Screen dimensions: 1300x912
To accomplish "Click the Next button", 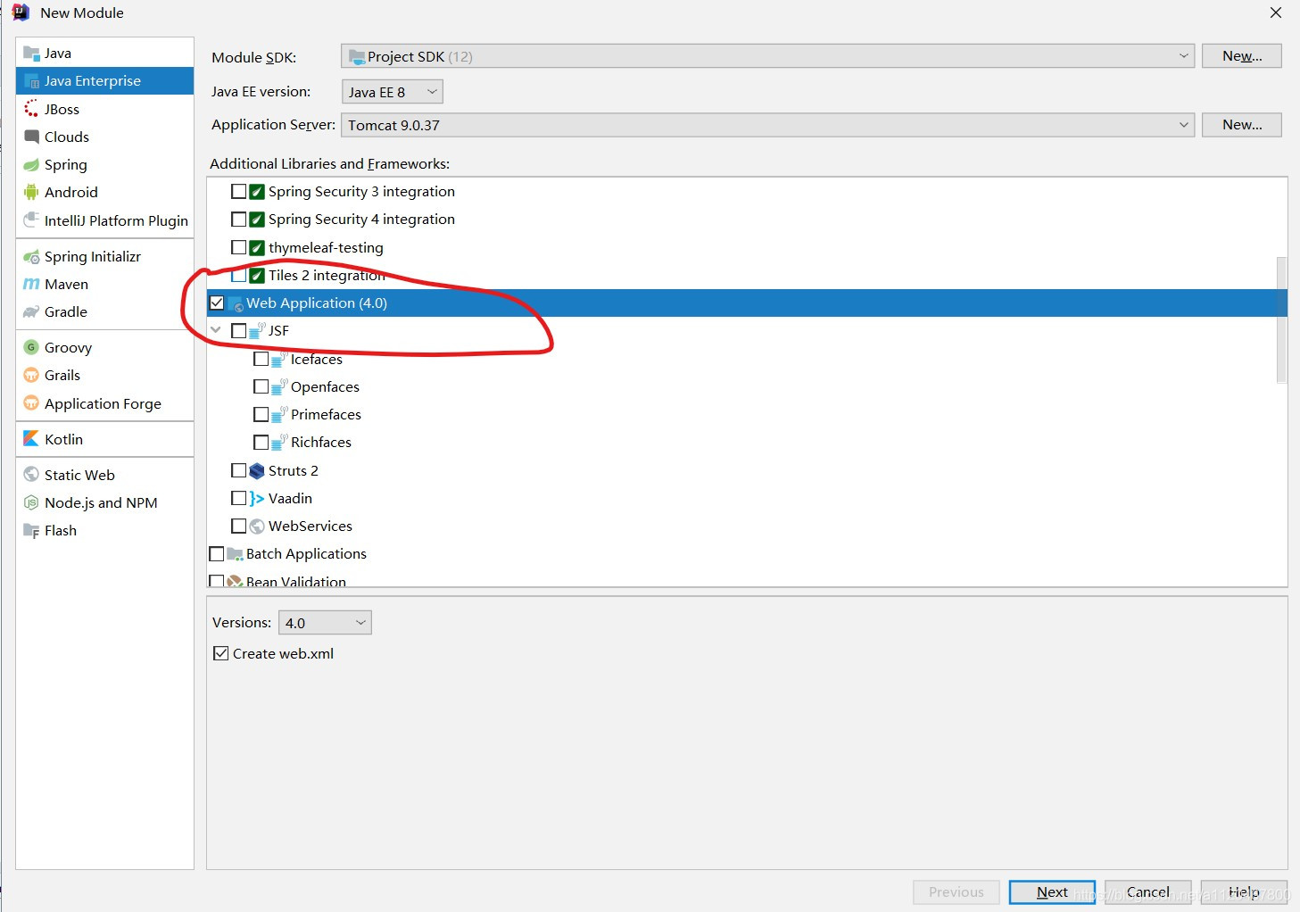I will click(1052, 892).
